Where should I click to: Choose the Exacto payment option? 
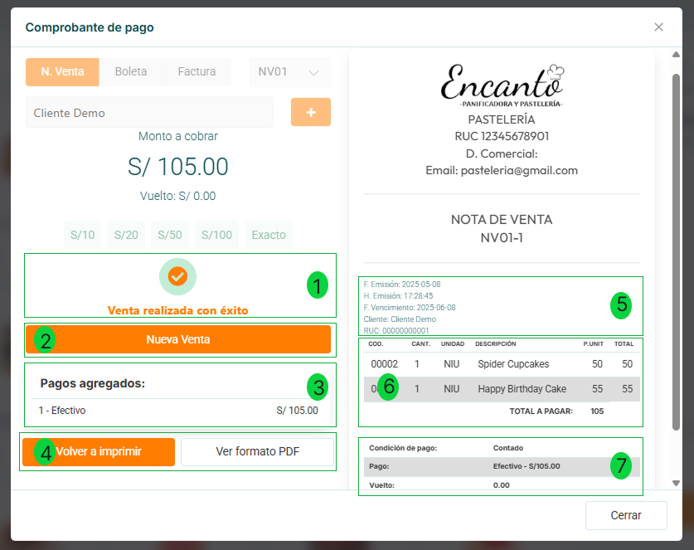(268, 235)
